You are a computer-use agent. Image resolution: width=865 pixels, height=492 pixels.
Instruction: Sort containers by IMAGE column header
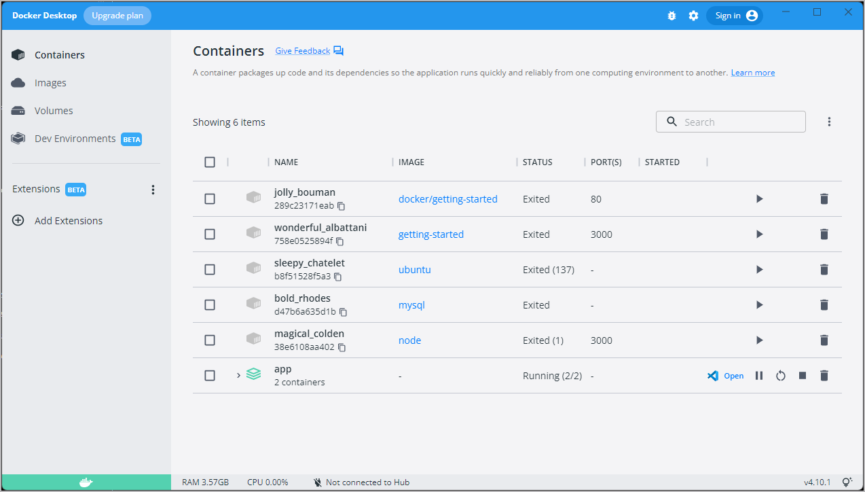click(411, 162)
